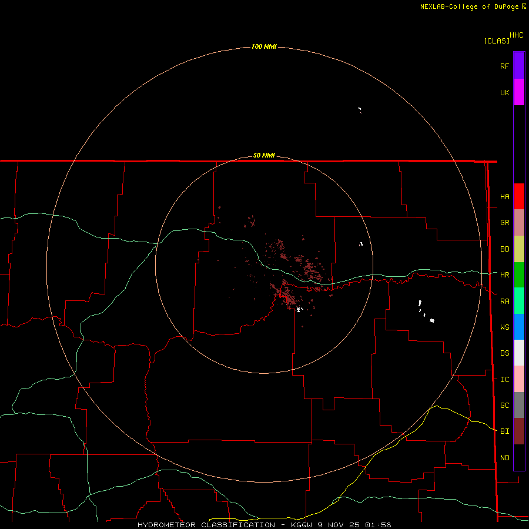Click the GC legend label
529x529 pixels.
point(504,406)
